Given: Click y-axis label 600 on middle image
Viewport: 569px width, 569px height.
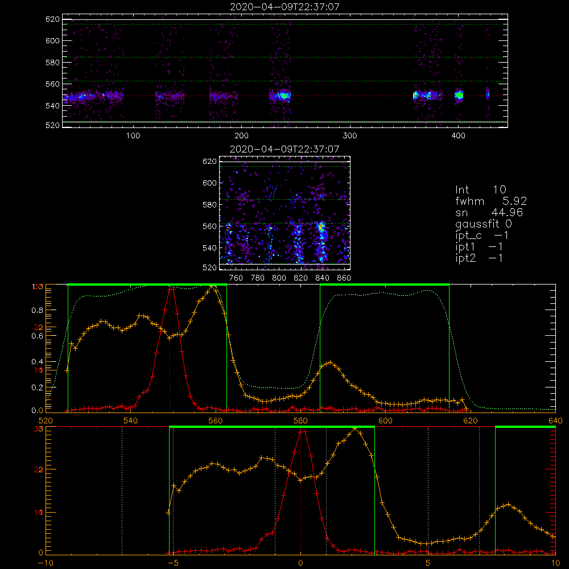Looking at the screenshot, I should (210, 183).
